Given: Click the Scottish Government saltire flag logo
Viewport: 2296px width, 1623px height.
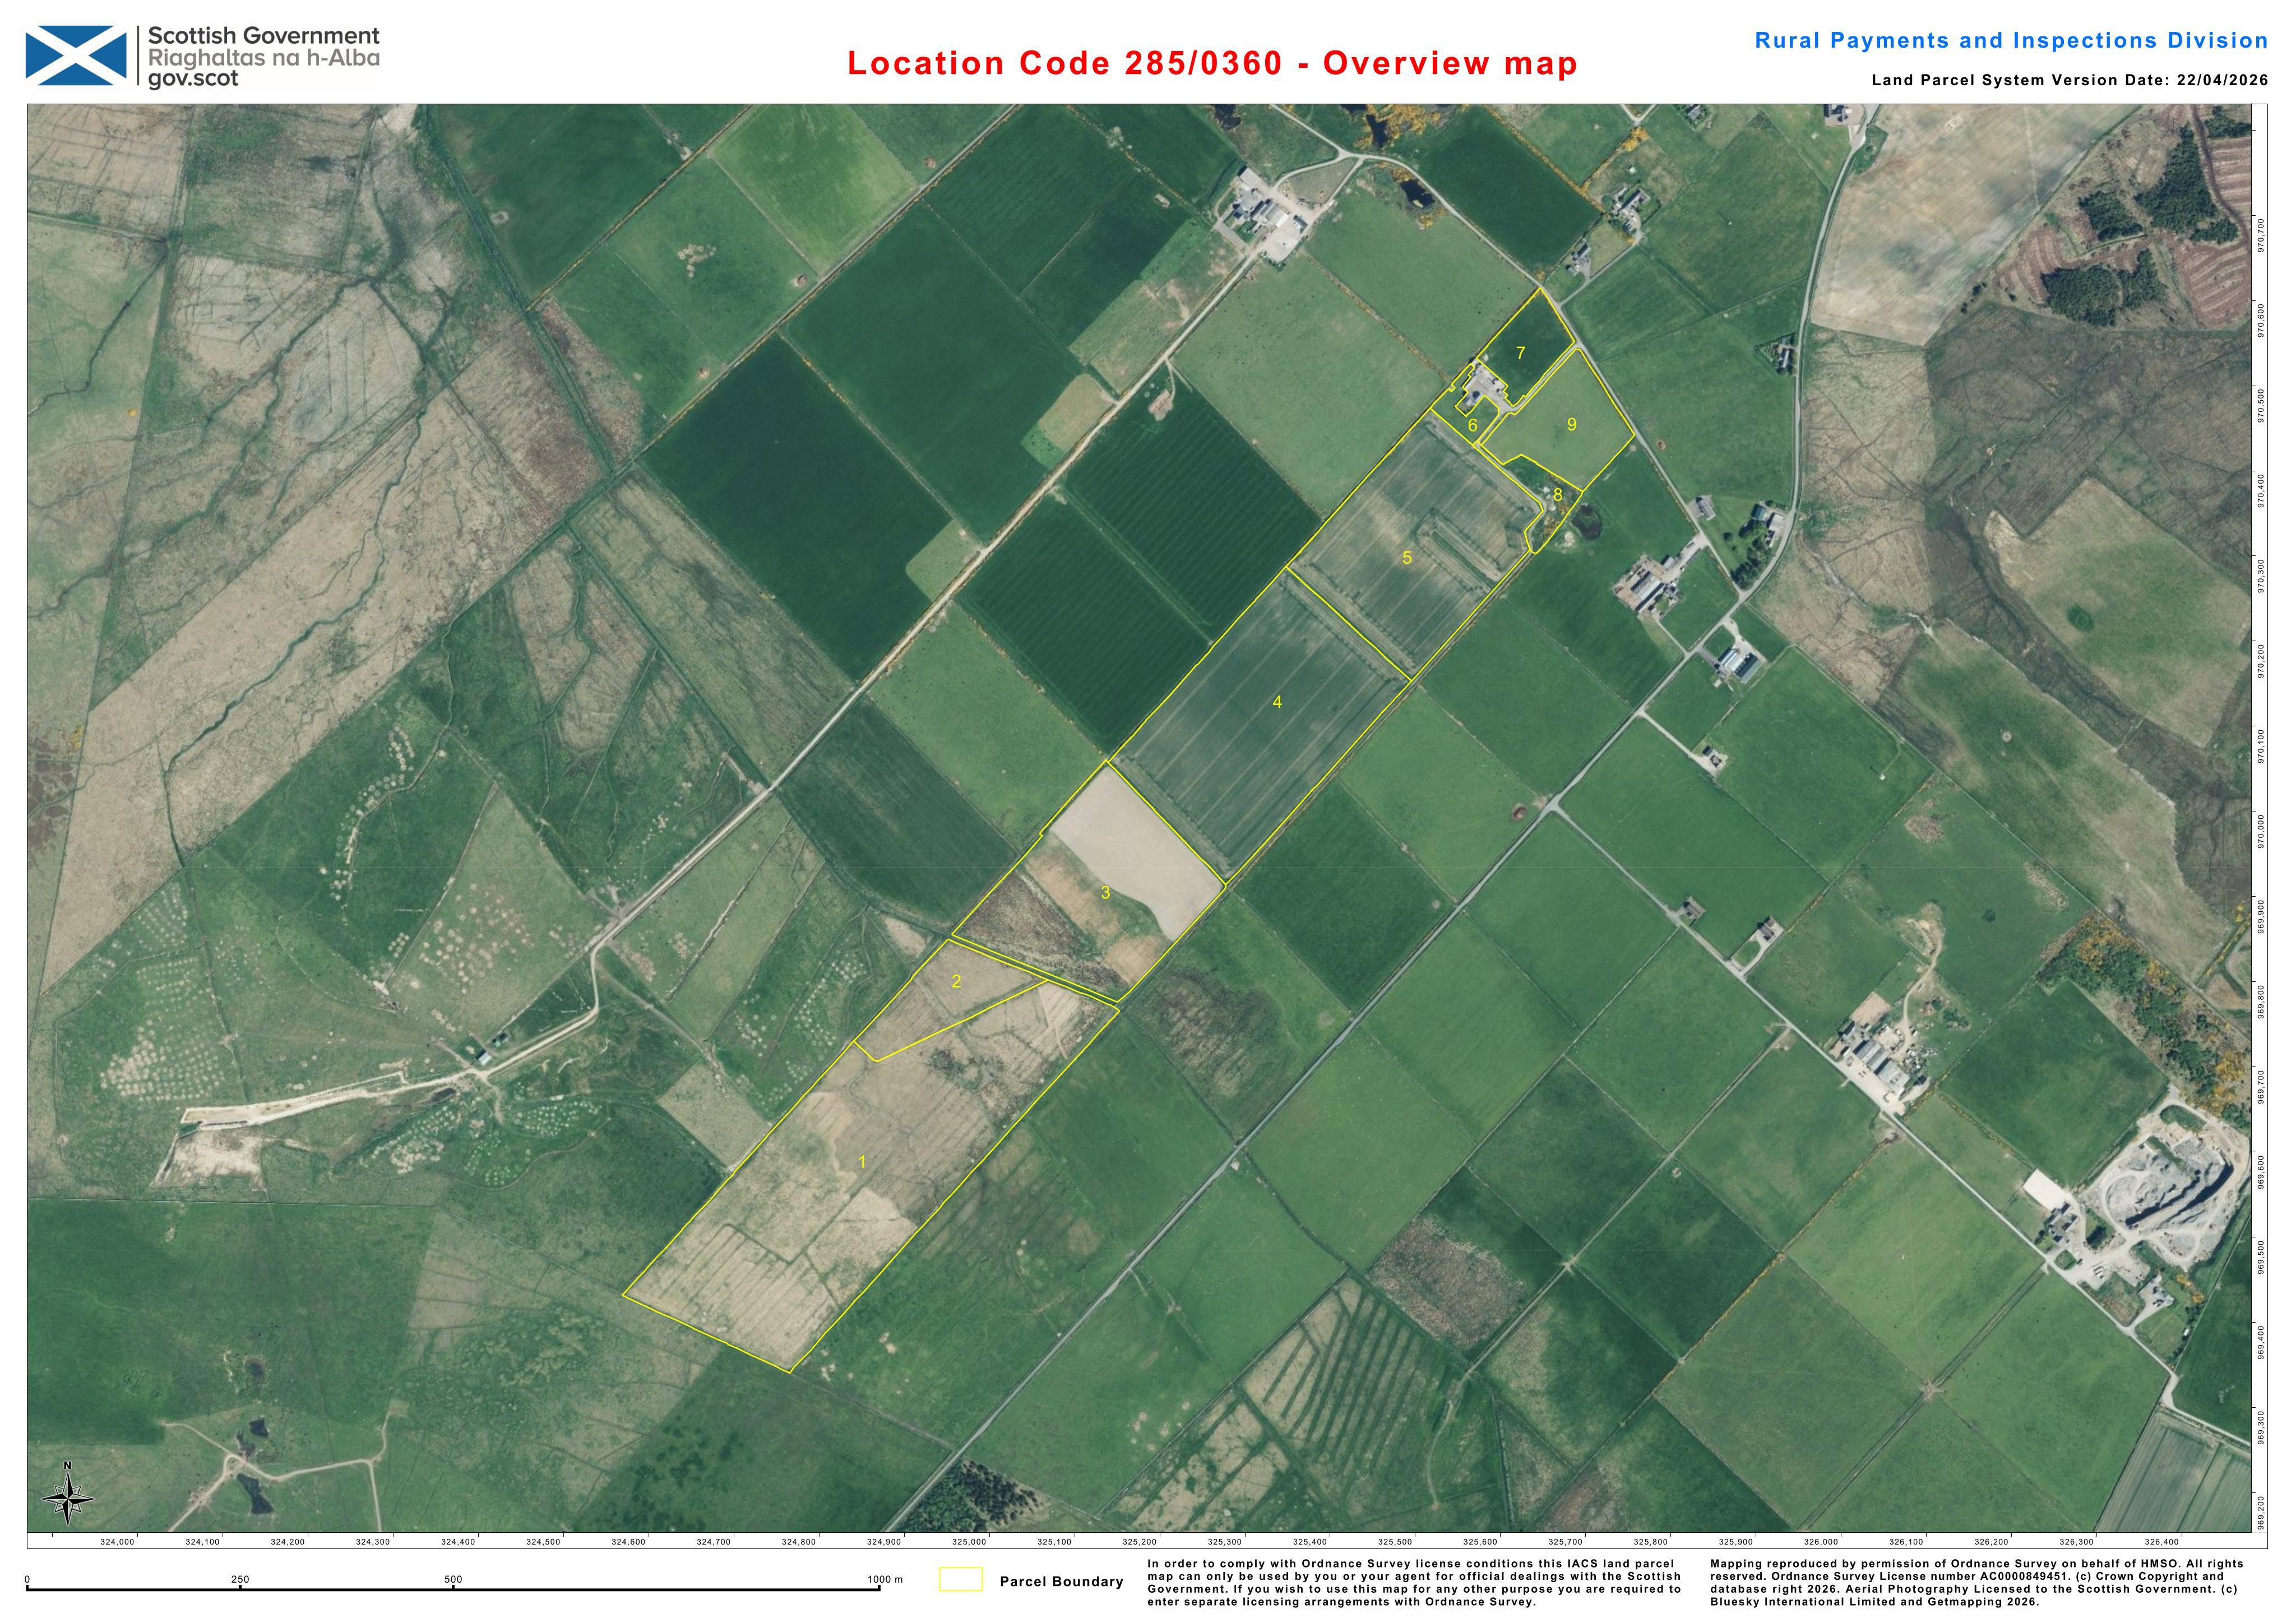Looking at the screenshot, I should [x=76, y=56].
